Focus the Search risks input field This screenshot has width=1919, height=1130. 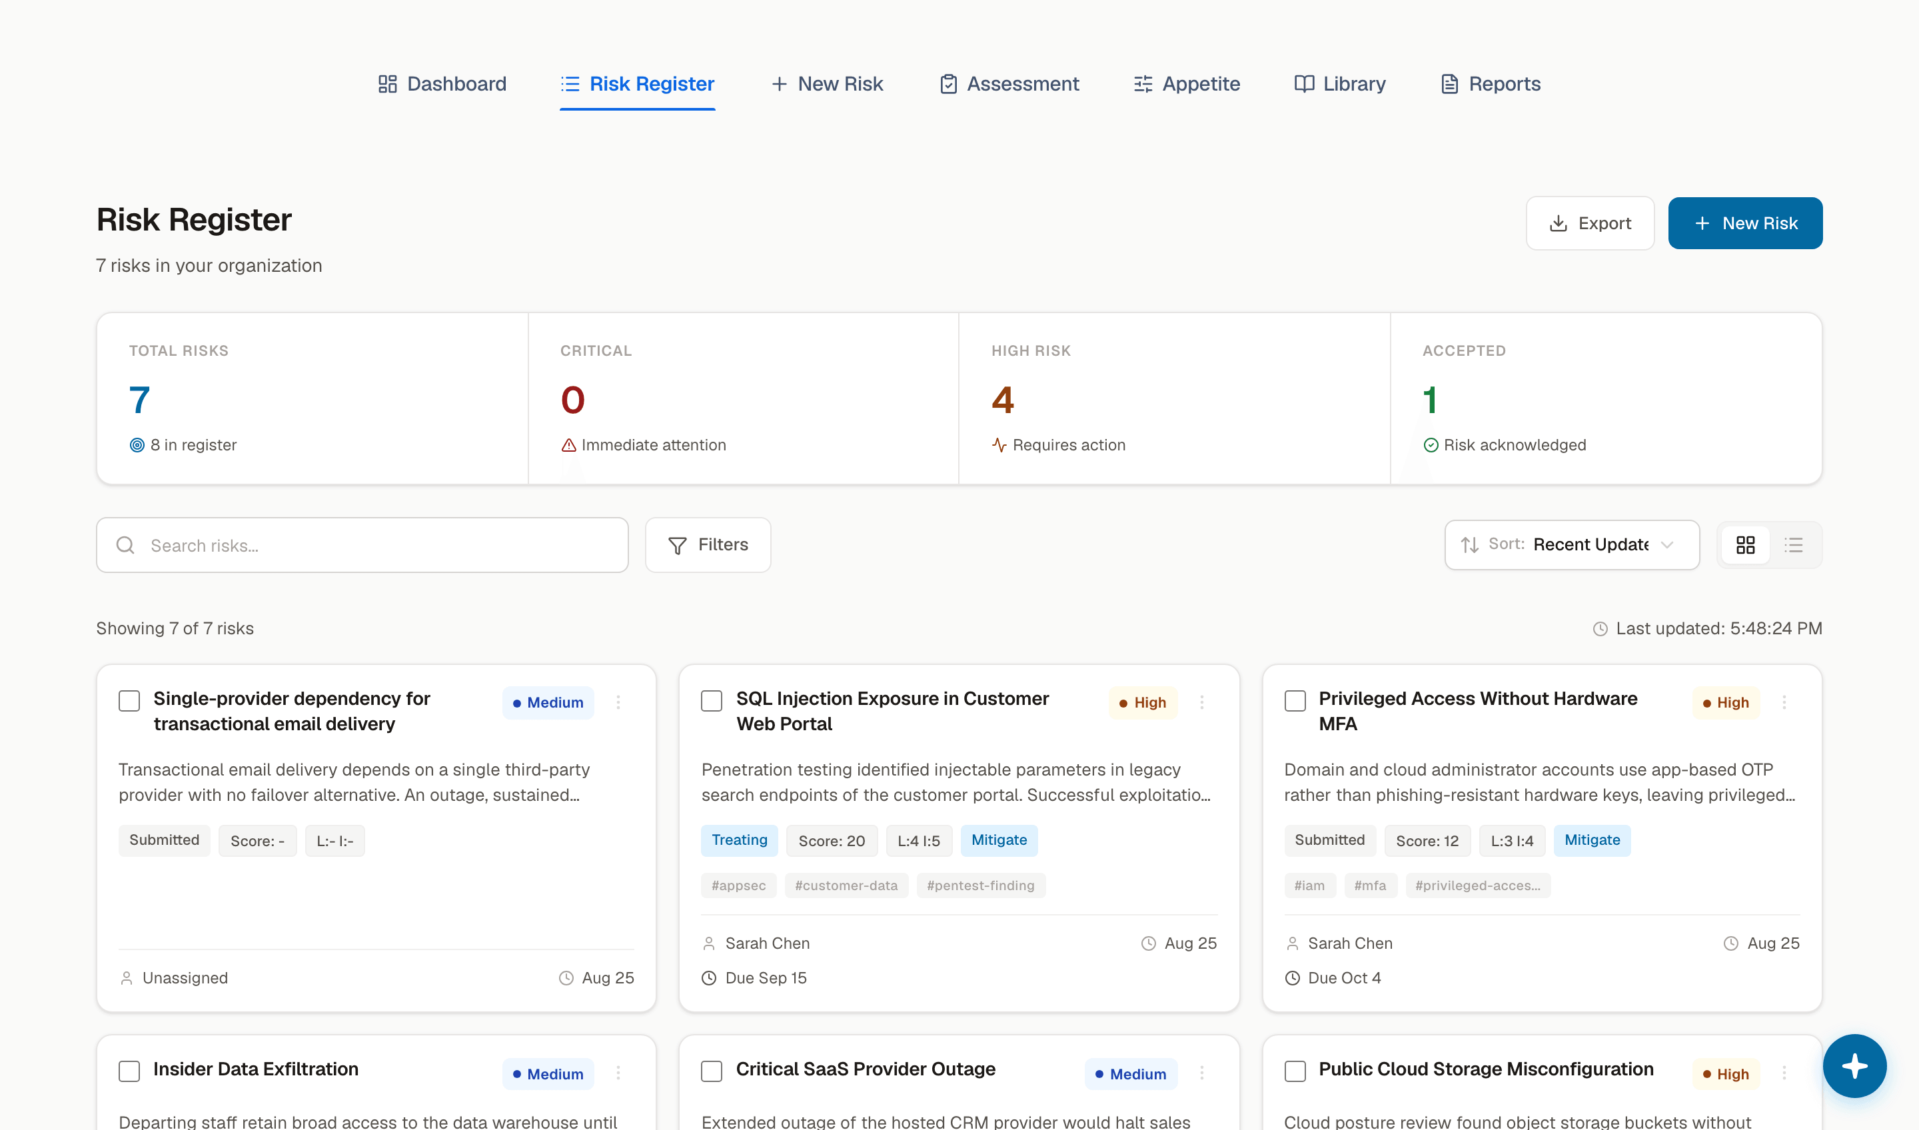(x=362, y=545)
